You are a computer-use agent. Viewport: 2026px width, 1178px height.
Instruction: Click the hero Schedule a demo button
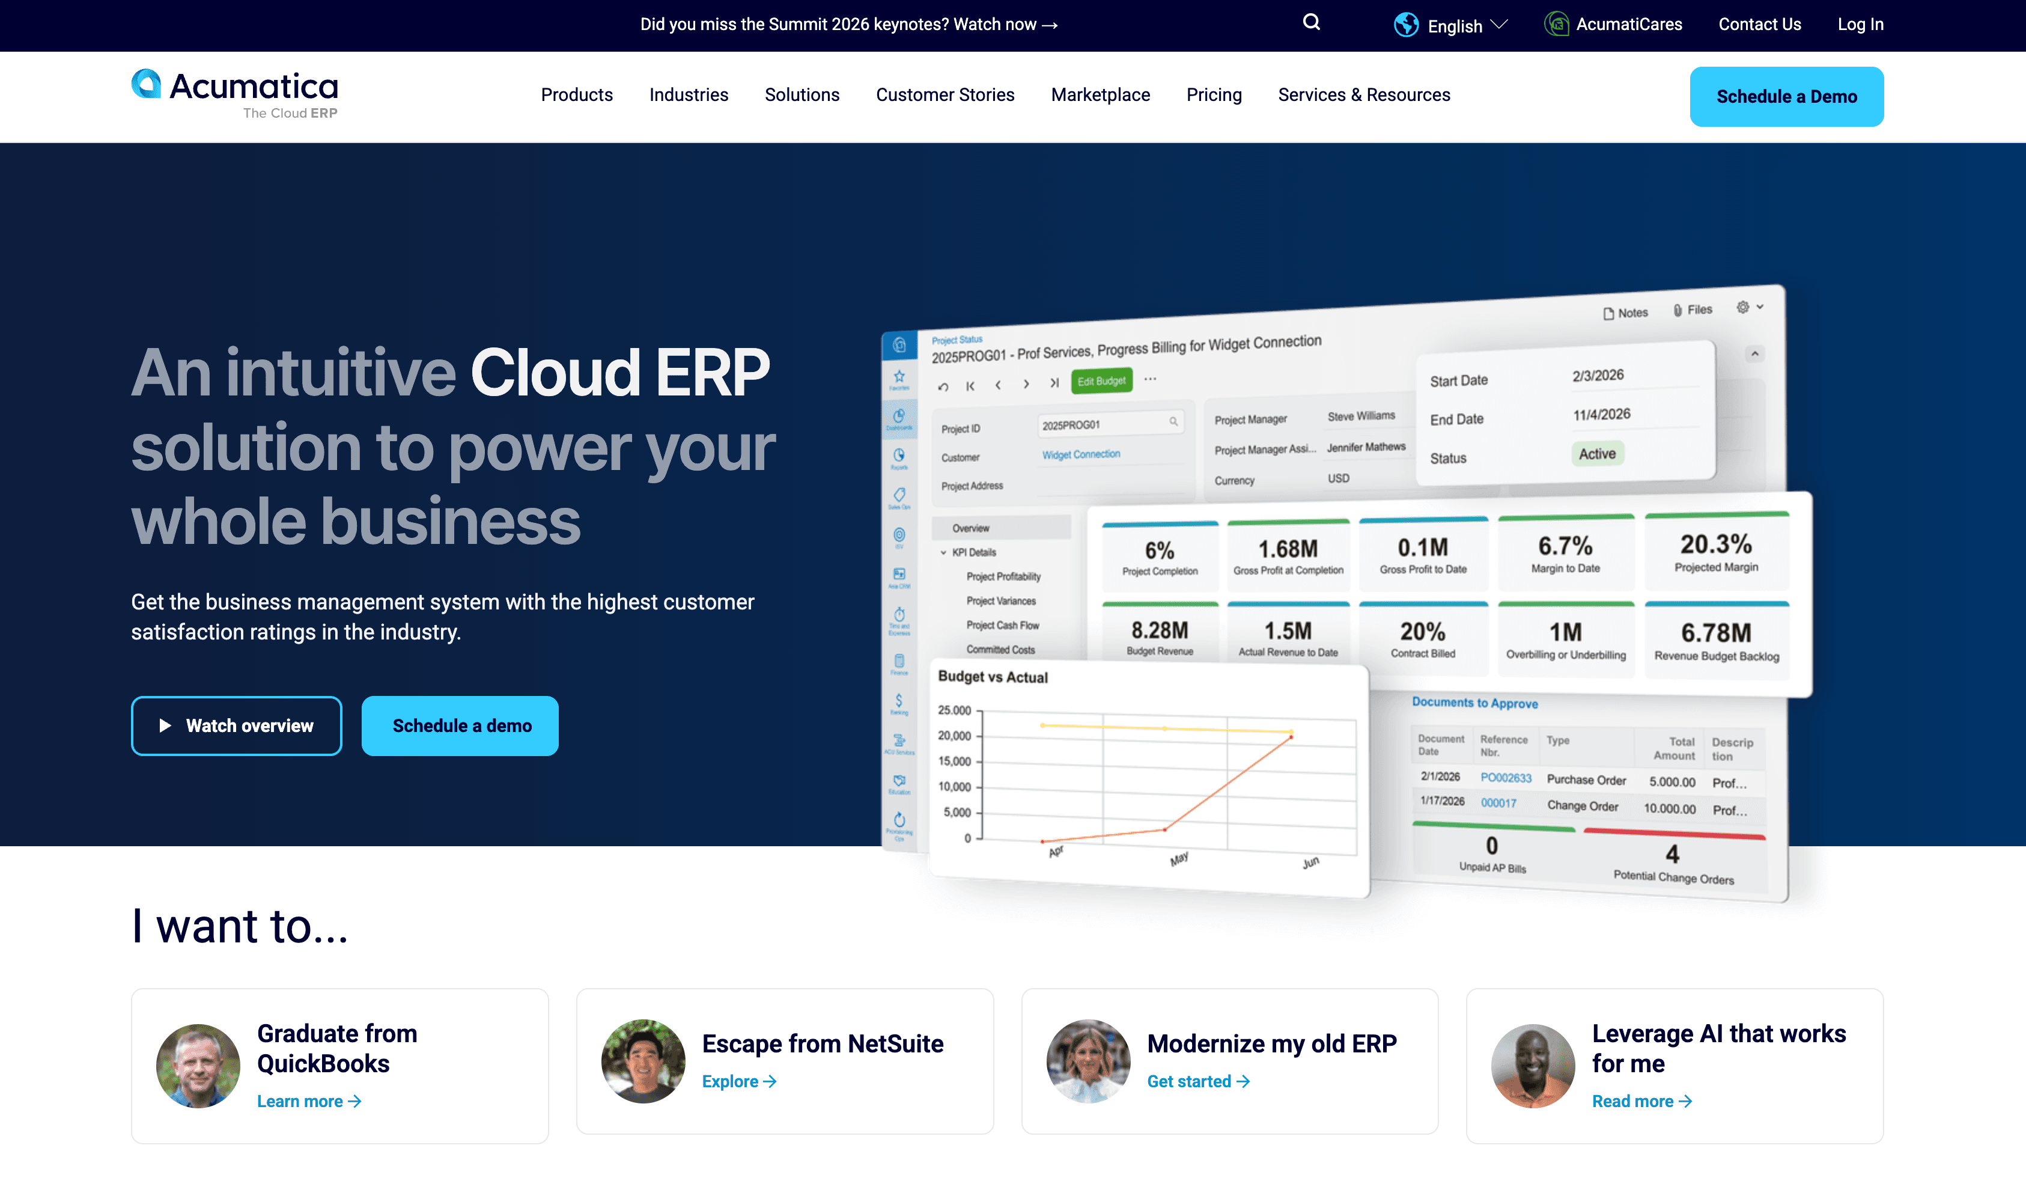point(460,725)
